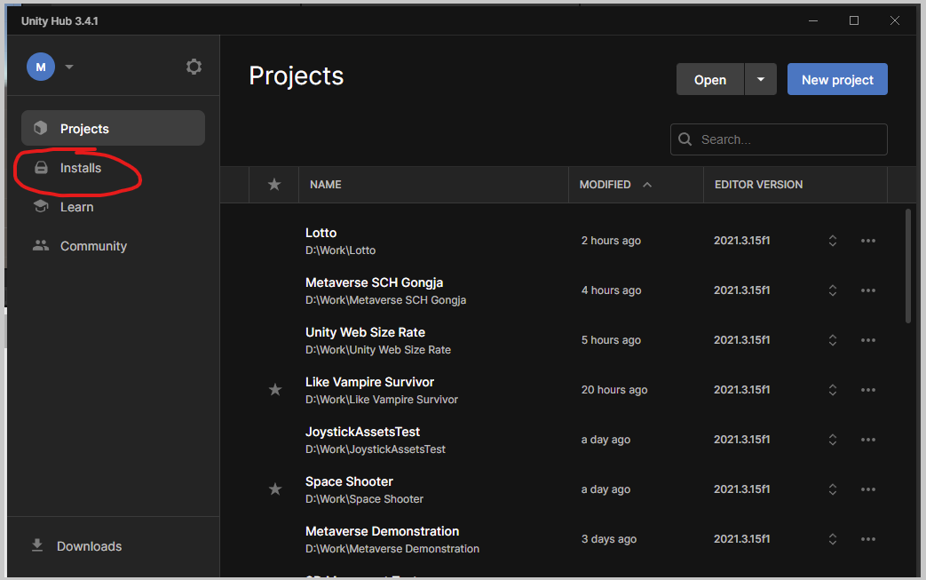Screen dimensions: 926x580
Task: Change editor version for Metaverse Demonstration
Action: pos(833,538)
